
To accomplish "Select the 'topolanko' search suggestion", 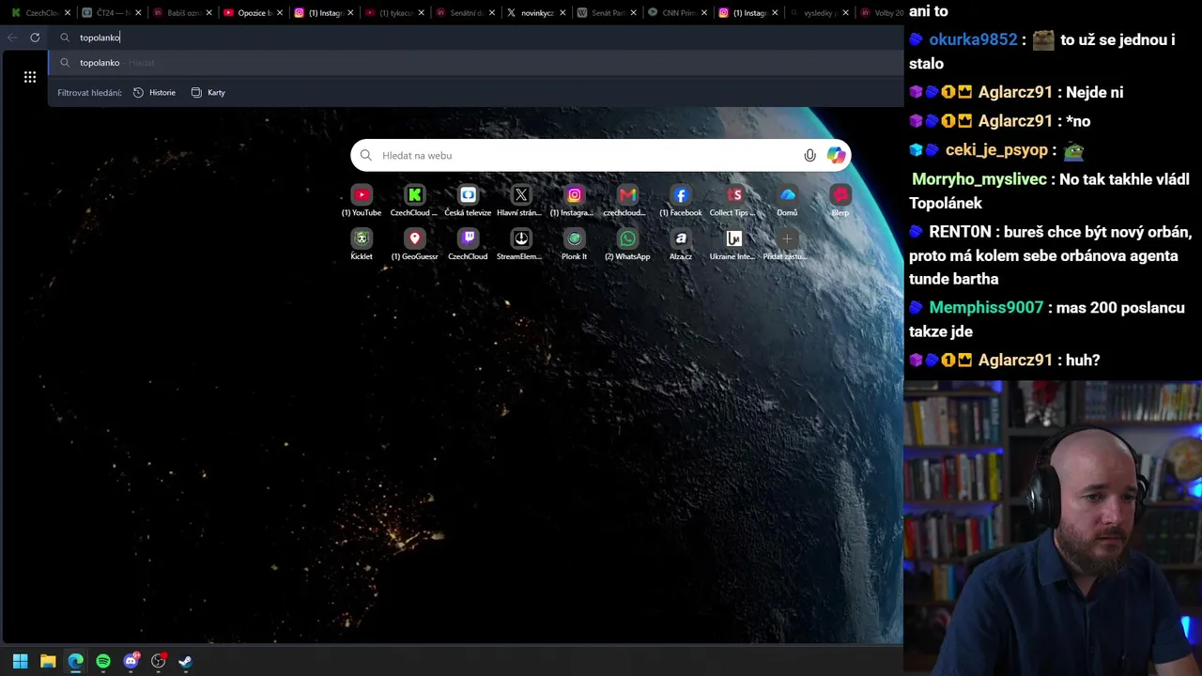I will coord(474,63).
